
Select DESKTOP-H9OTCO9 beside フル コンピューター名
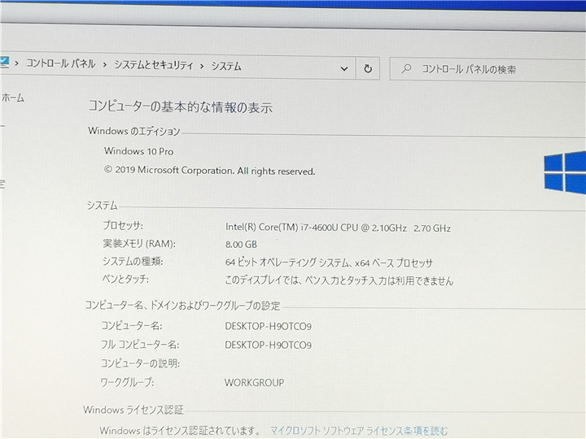(x=268, y=345)
